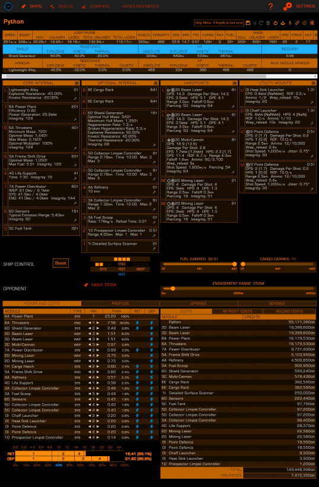The image size is (319, 487).
Task: Increase Thrusters priority with right arrow
Action: coord(98,322)
